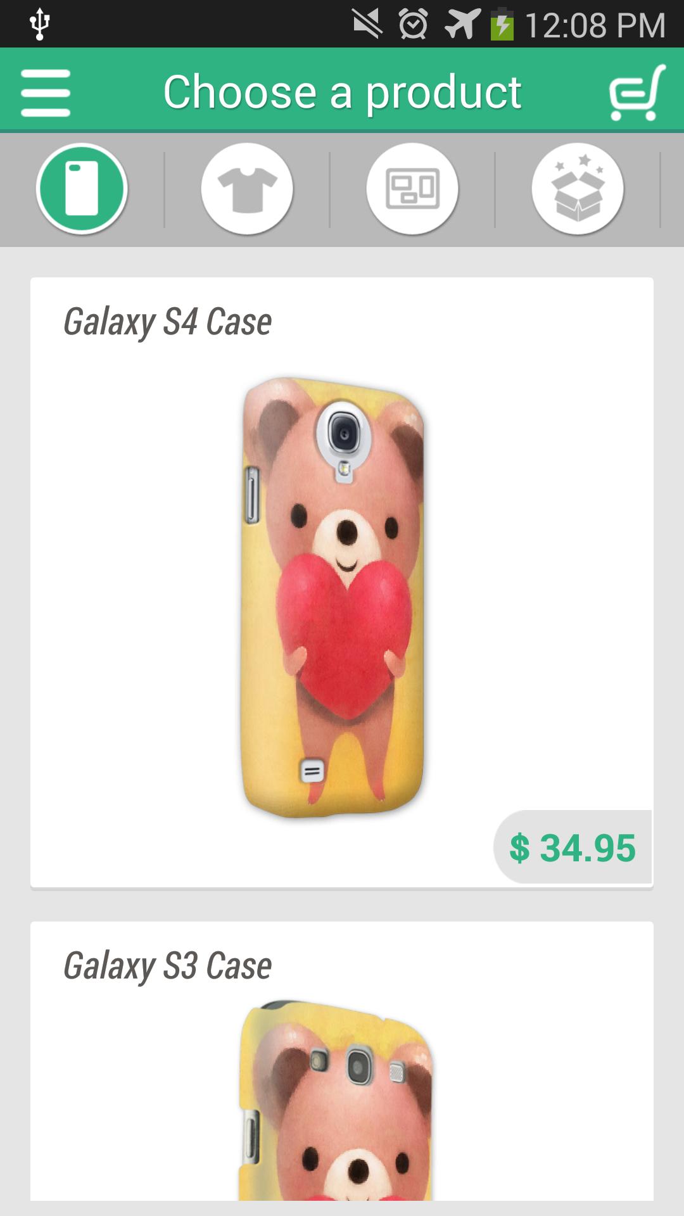Open the hamburger navigation menu
This screenshot has height=1216, width=684.
coord(45,92)
